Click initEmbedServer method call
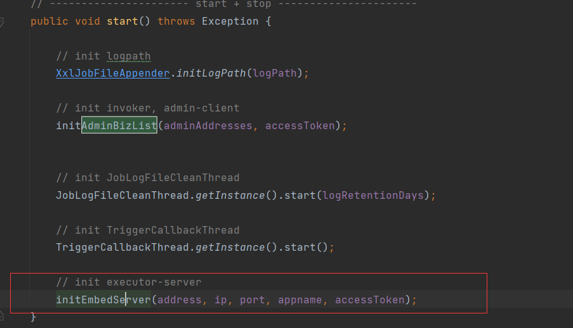Screen dimensions: 573x328 (x=103, y=300)
